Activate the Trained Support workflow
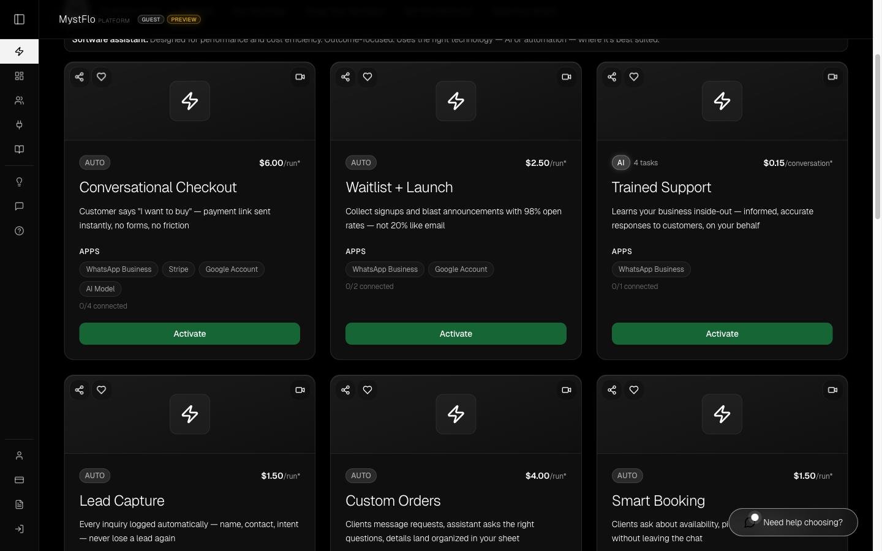This screenshot has width=882, height=551. pos(722,334)
